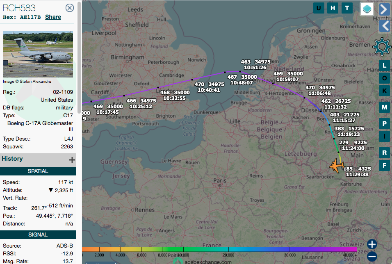392x264 pixels.
Task: Toggle the M sidebar button
Action: click(384, 107)
